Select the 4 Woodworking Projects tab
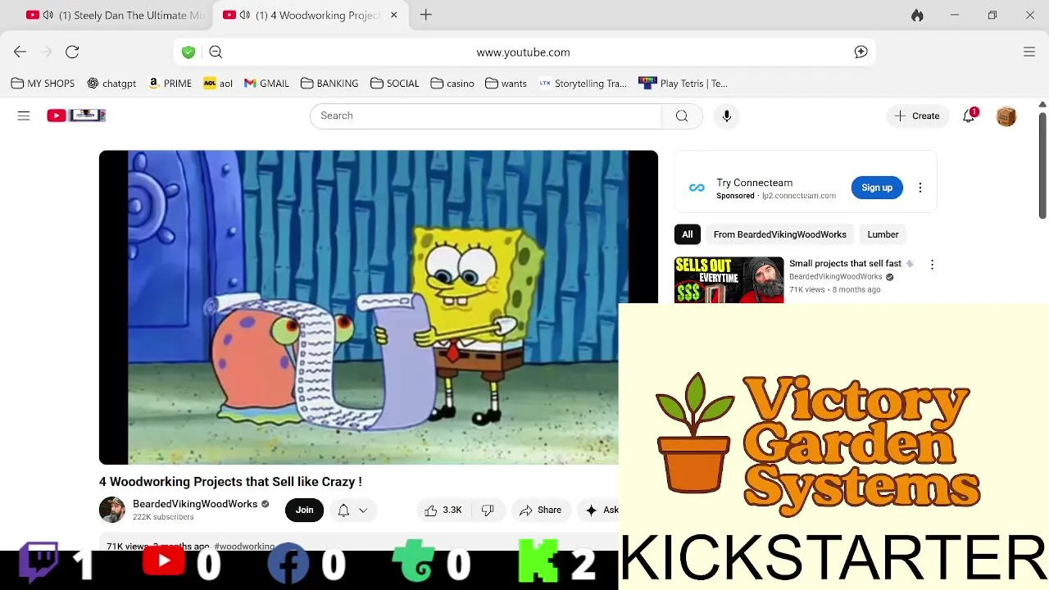Image resolution: width=1049 pixels, height=590 pixels. pos(310,15)
